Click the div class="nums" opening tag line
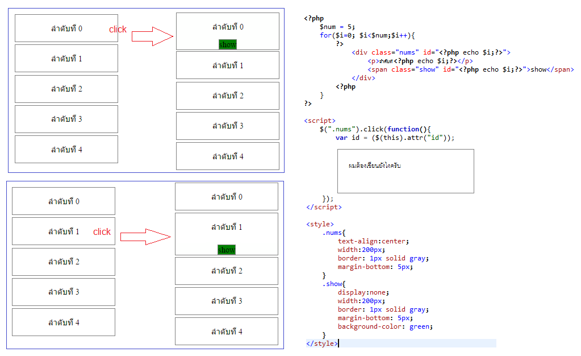Viewport: 581px width, 356px height. point(431,52)
